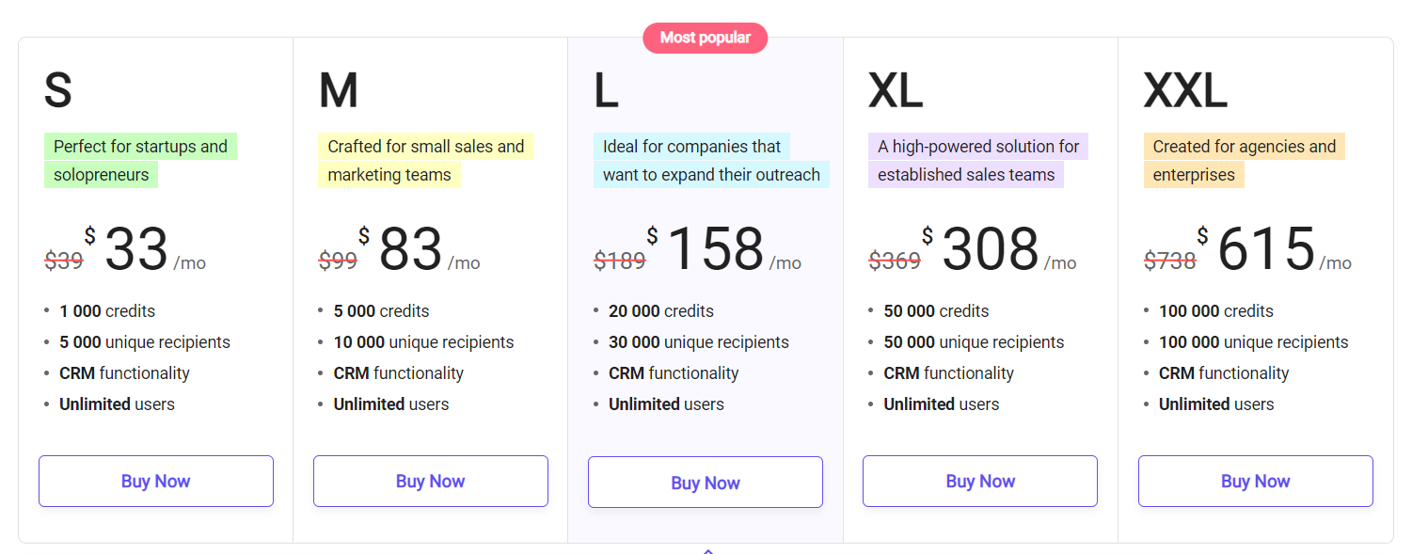Click the green startups and solopreneurs tagline
The image size is (1412, 554).
(140, 161)
